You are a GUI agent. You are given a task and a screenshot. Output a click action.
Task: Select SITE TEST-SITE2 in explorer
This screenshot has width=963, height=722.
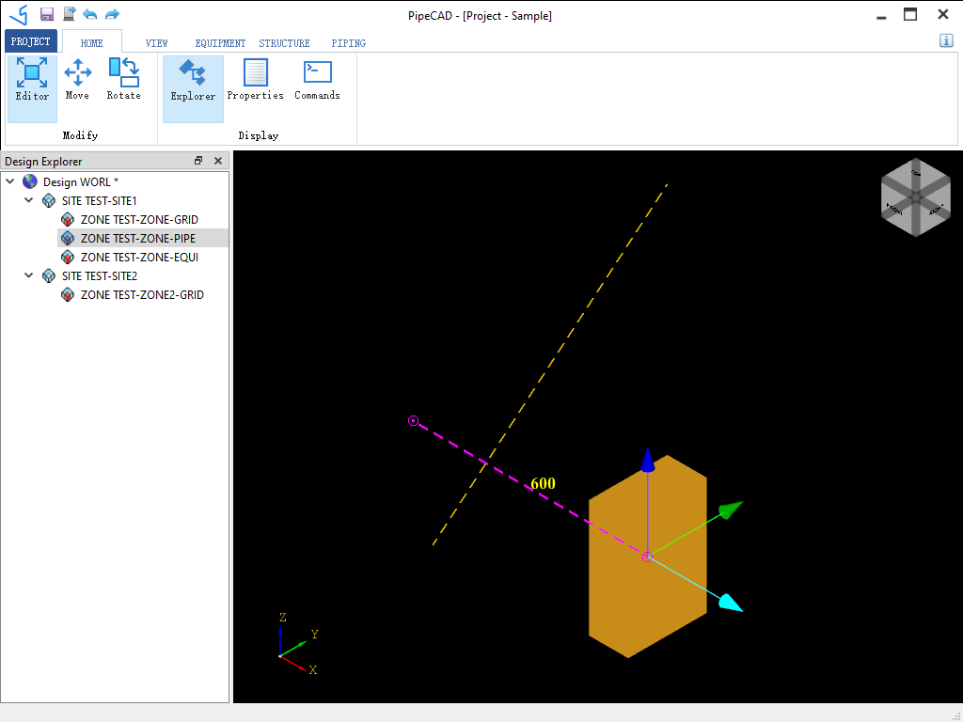[x=100, y=276]
